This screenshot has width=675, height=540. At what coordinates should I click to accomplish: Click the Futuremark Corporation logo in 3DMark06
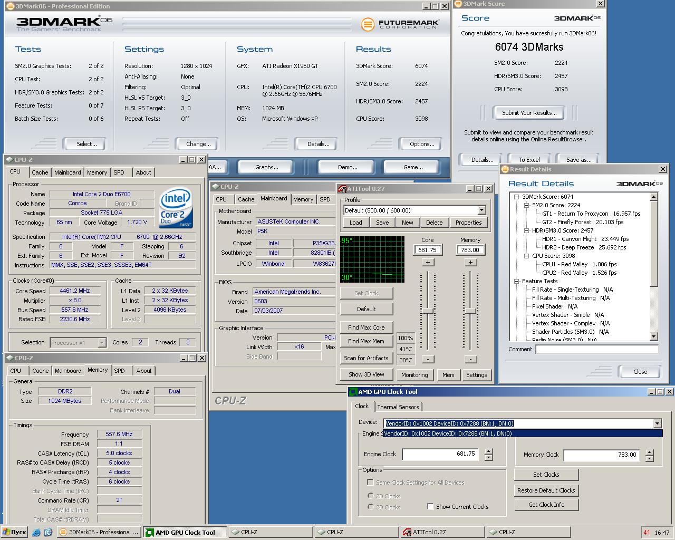[400, 24]
